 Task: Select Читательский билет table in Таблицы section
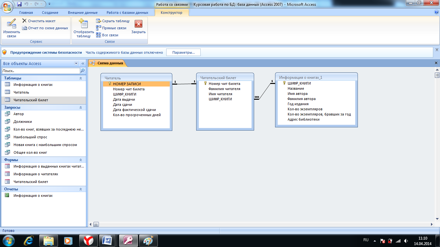coord(31,100)
